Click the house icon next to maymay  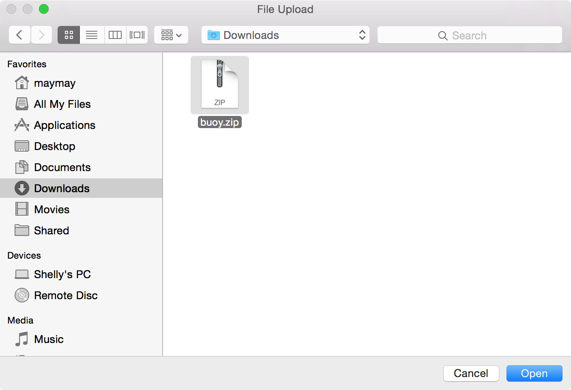(22, 83)
